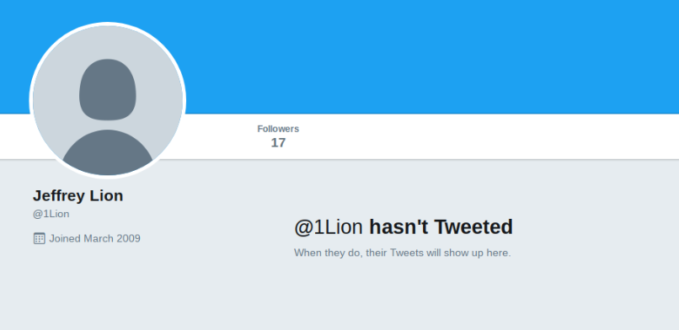Screen dimensions: 679x330
Task: Click @1Lion in the empty-timeline heading
Action: [329, 227]
